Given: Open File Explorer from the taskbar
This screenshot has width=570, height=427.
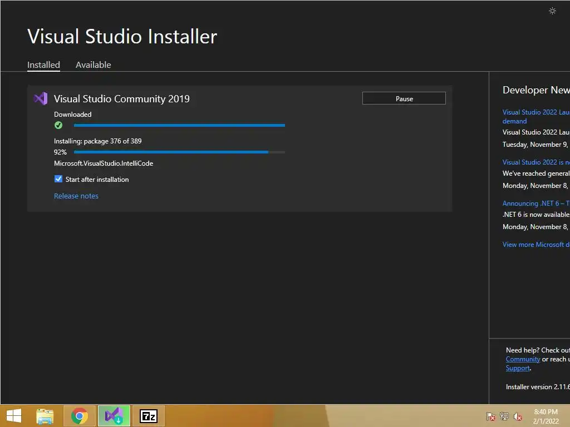Looking at the screenshot, I should pos(45,416).
